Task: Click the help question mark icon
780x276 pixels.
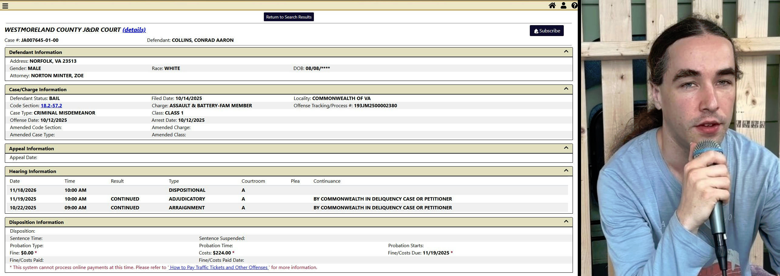Action: click(x=574, y=5)
